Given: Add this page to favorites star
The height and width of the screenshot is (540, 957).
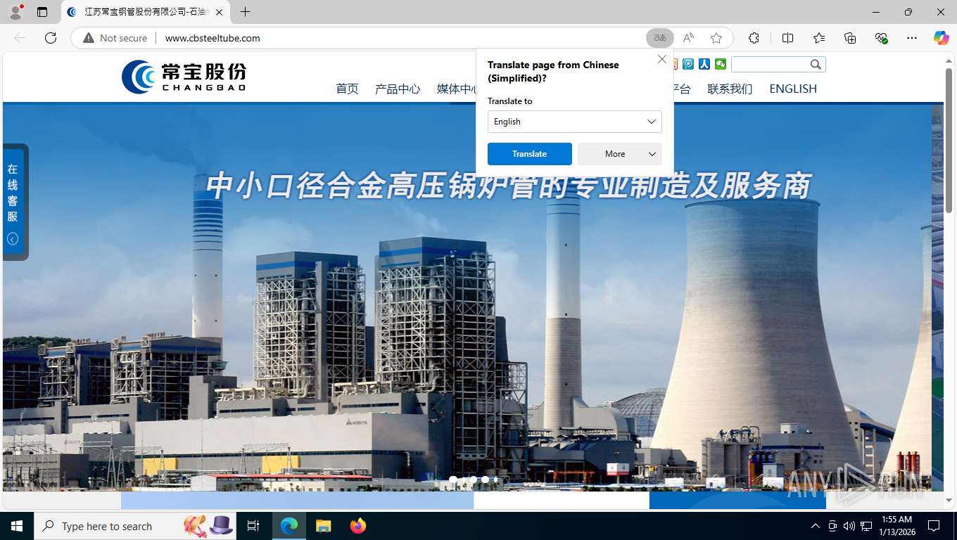Looking at the screenshot, I should point(716,38).
